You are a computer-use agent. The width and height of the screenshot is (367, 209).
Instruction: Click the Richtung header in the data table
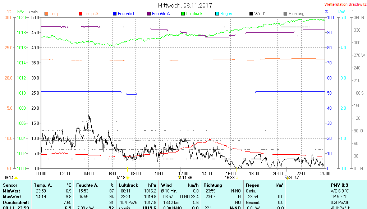click(x=213, y=185)
